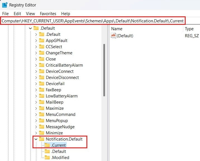The image size is (200, 161).
Task: Expand the Minimize key
Action: click(x=36, y=133)
